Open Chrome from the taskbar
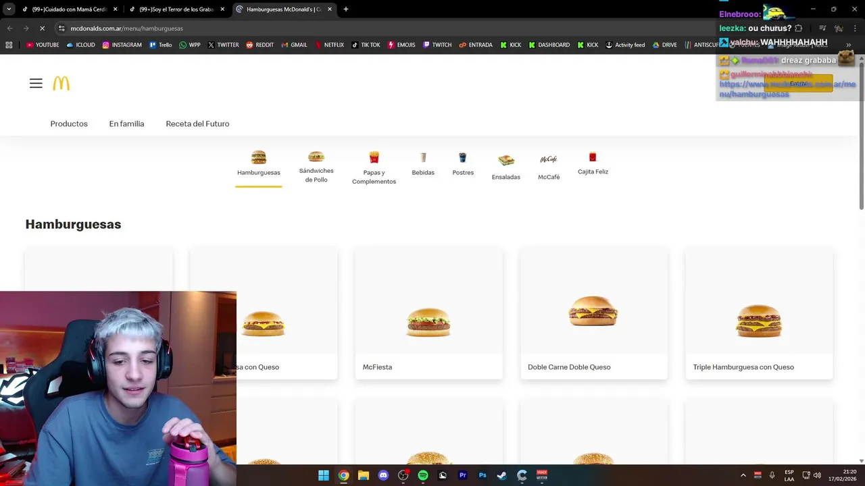 (x=344, y=475)
